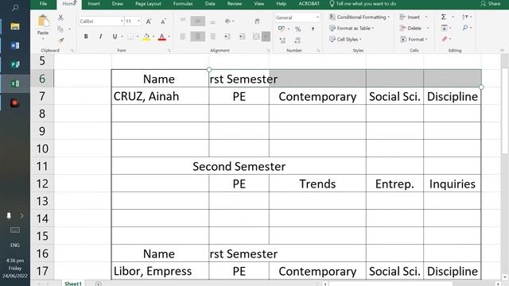
Task: Click the Decrease Indent icon
Action: (x=227, y=37)
